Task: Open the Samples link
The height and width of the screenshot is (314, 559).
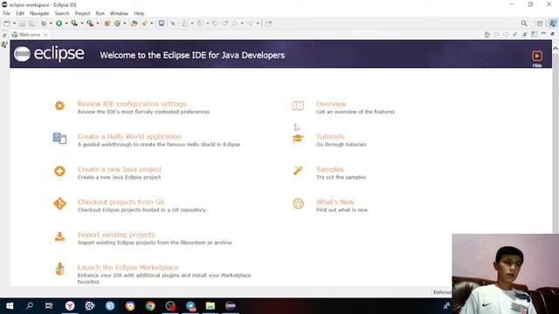Action: 330,169
